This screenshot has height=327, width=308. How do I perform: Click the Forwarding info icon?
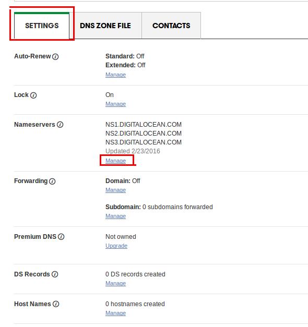point(52,181)
